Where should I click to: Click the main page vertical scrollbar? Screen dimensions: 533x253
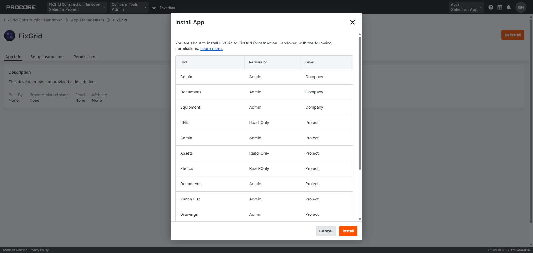531,121
